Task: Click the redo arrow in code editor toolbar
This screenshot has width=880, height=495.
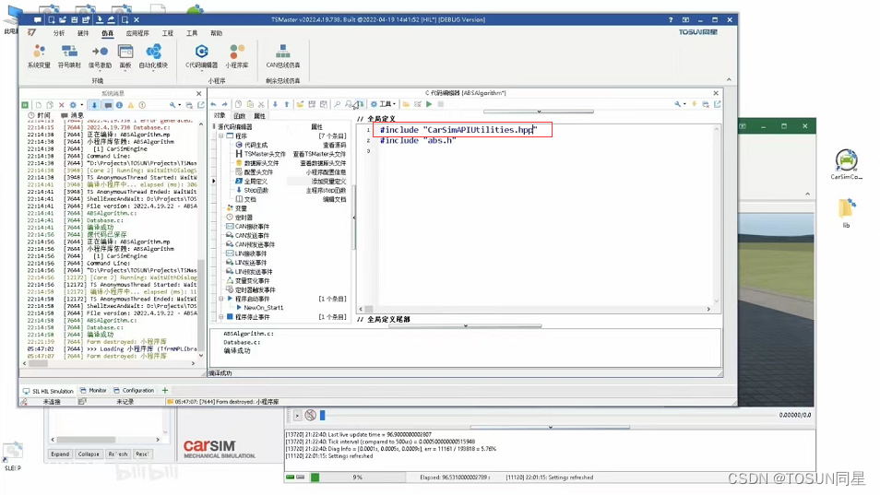Action: click(x=224, y=104)
